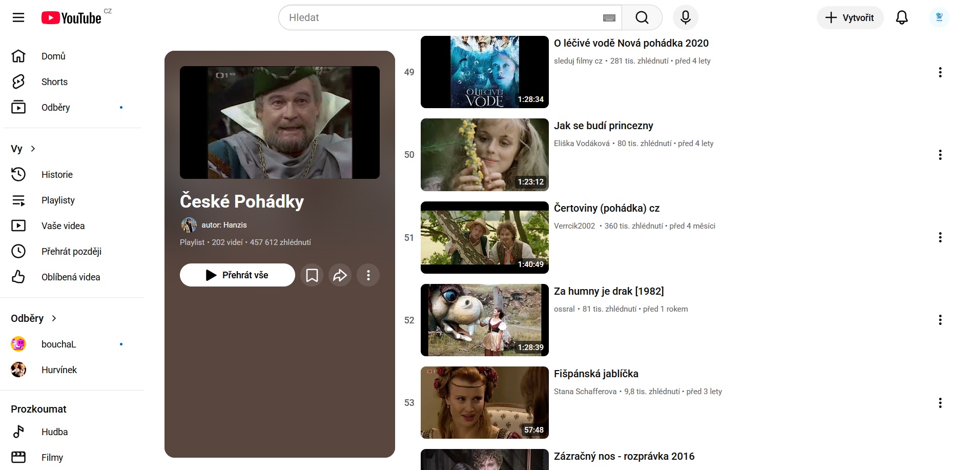Open Historie in the sidebar
Image resolution: width=967 pixels, height=470 pixels.
pos(57,175)
